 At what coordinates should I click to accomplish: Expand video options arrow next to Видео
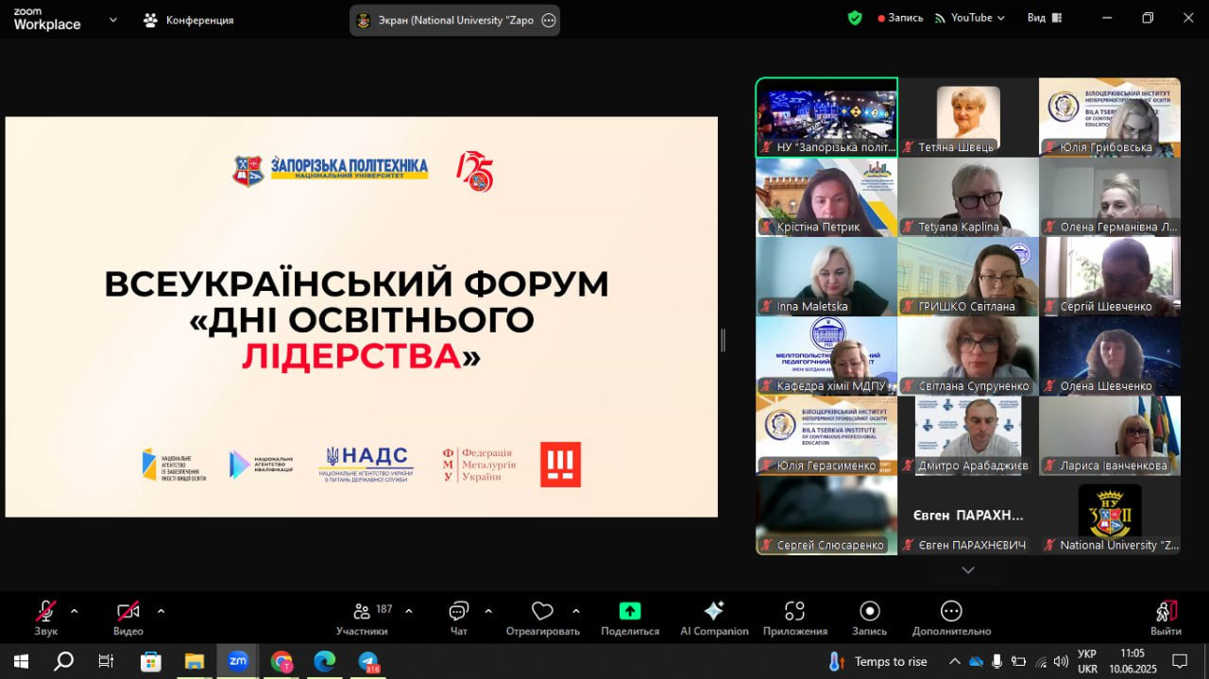161,611
